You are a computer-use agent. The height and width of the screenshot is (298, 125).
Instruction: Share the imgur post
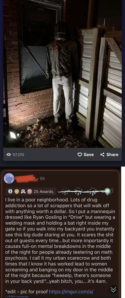pos(109,155)
